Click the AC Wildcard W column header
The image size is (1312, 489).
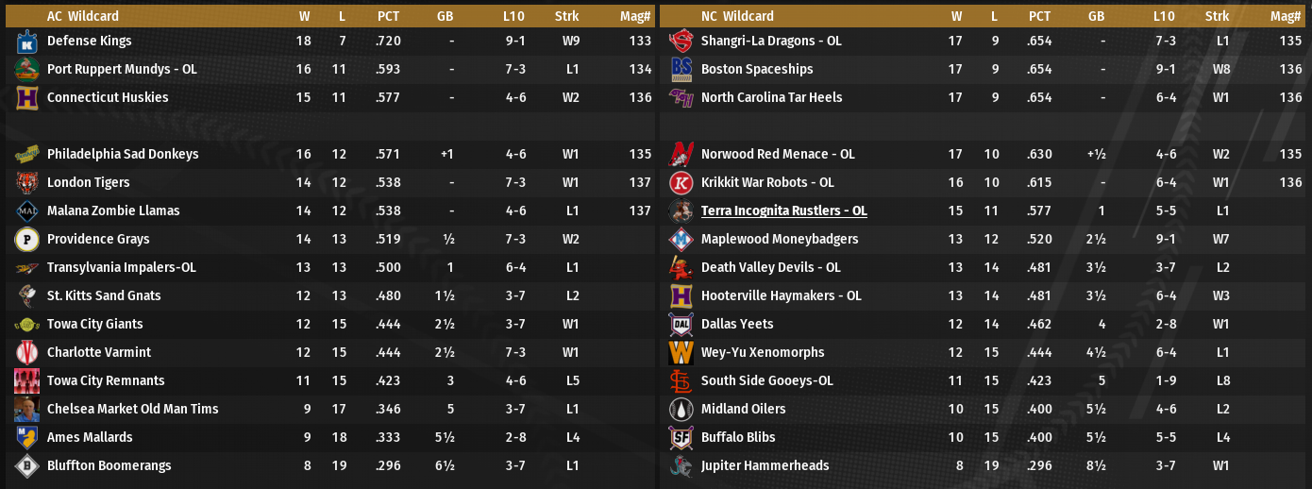[304, 16]
